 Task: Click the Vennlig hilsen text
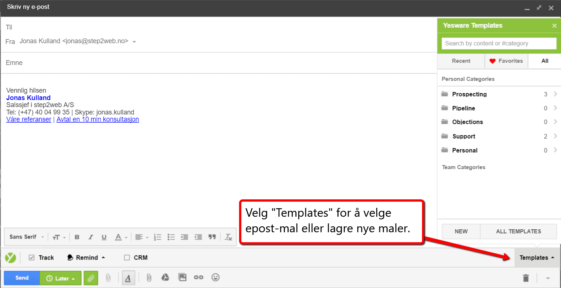26,90
